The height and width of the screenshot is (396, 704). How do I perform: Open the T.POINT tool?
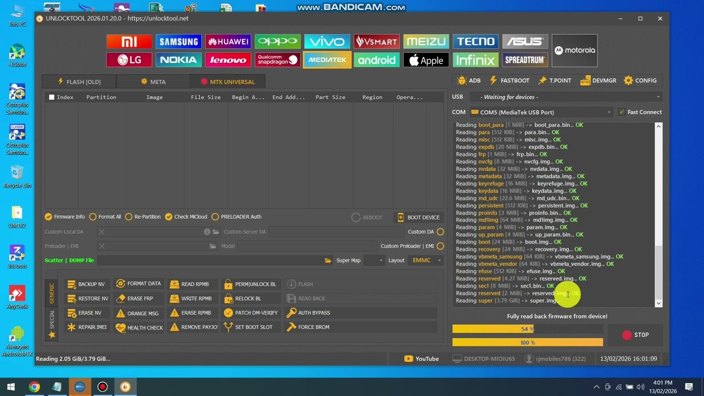554,80
